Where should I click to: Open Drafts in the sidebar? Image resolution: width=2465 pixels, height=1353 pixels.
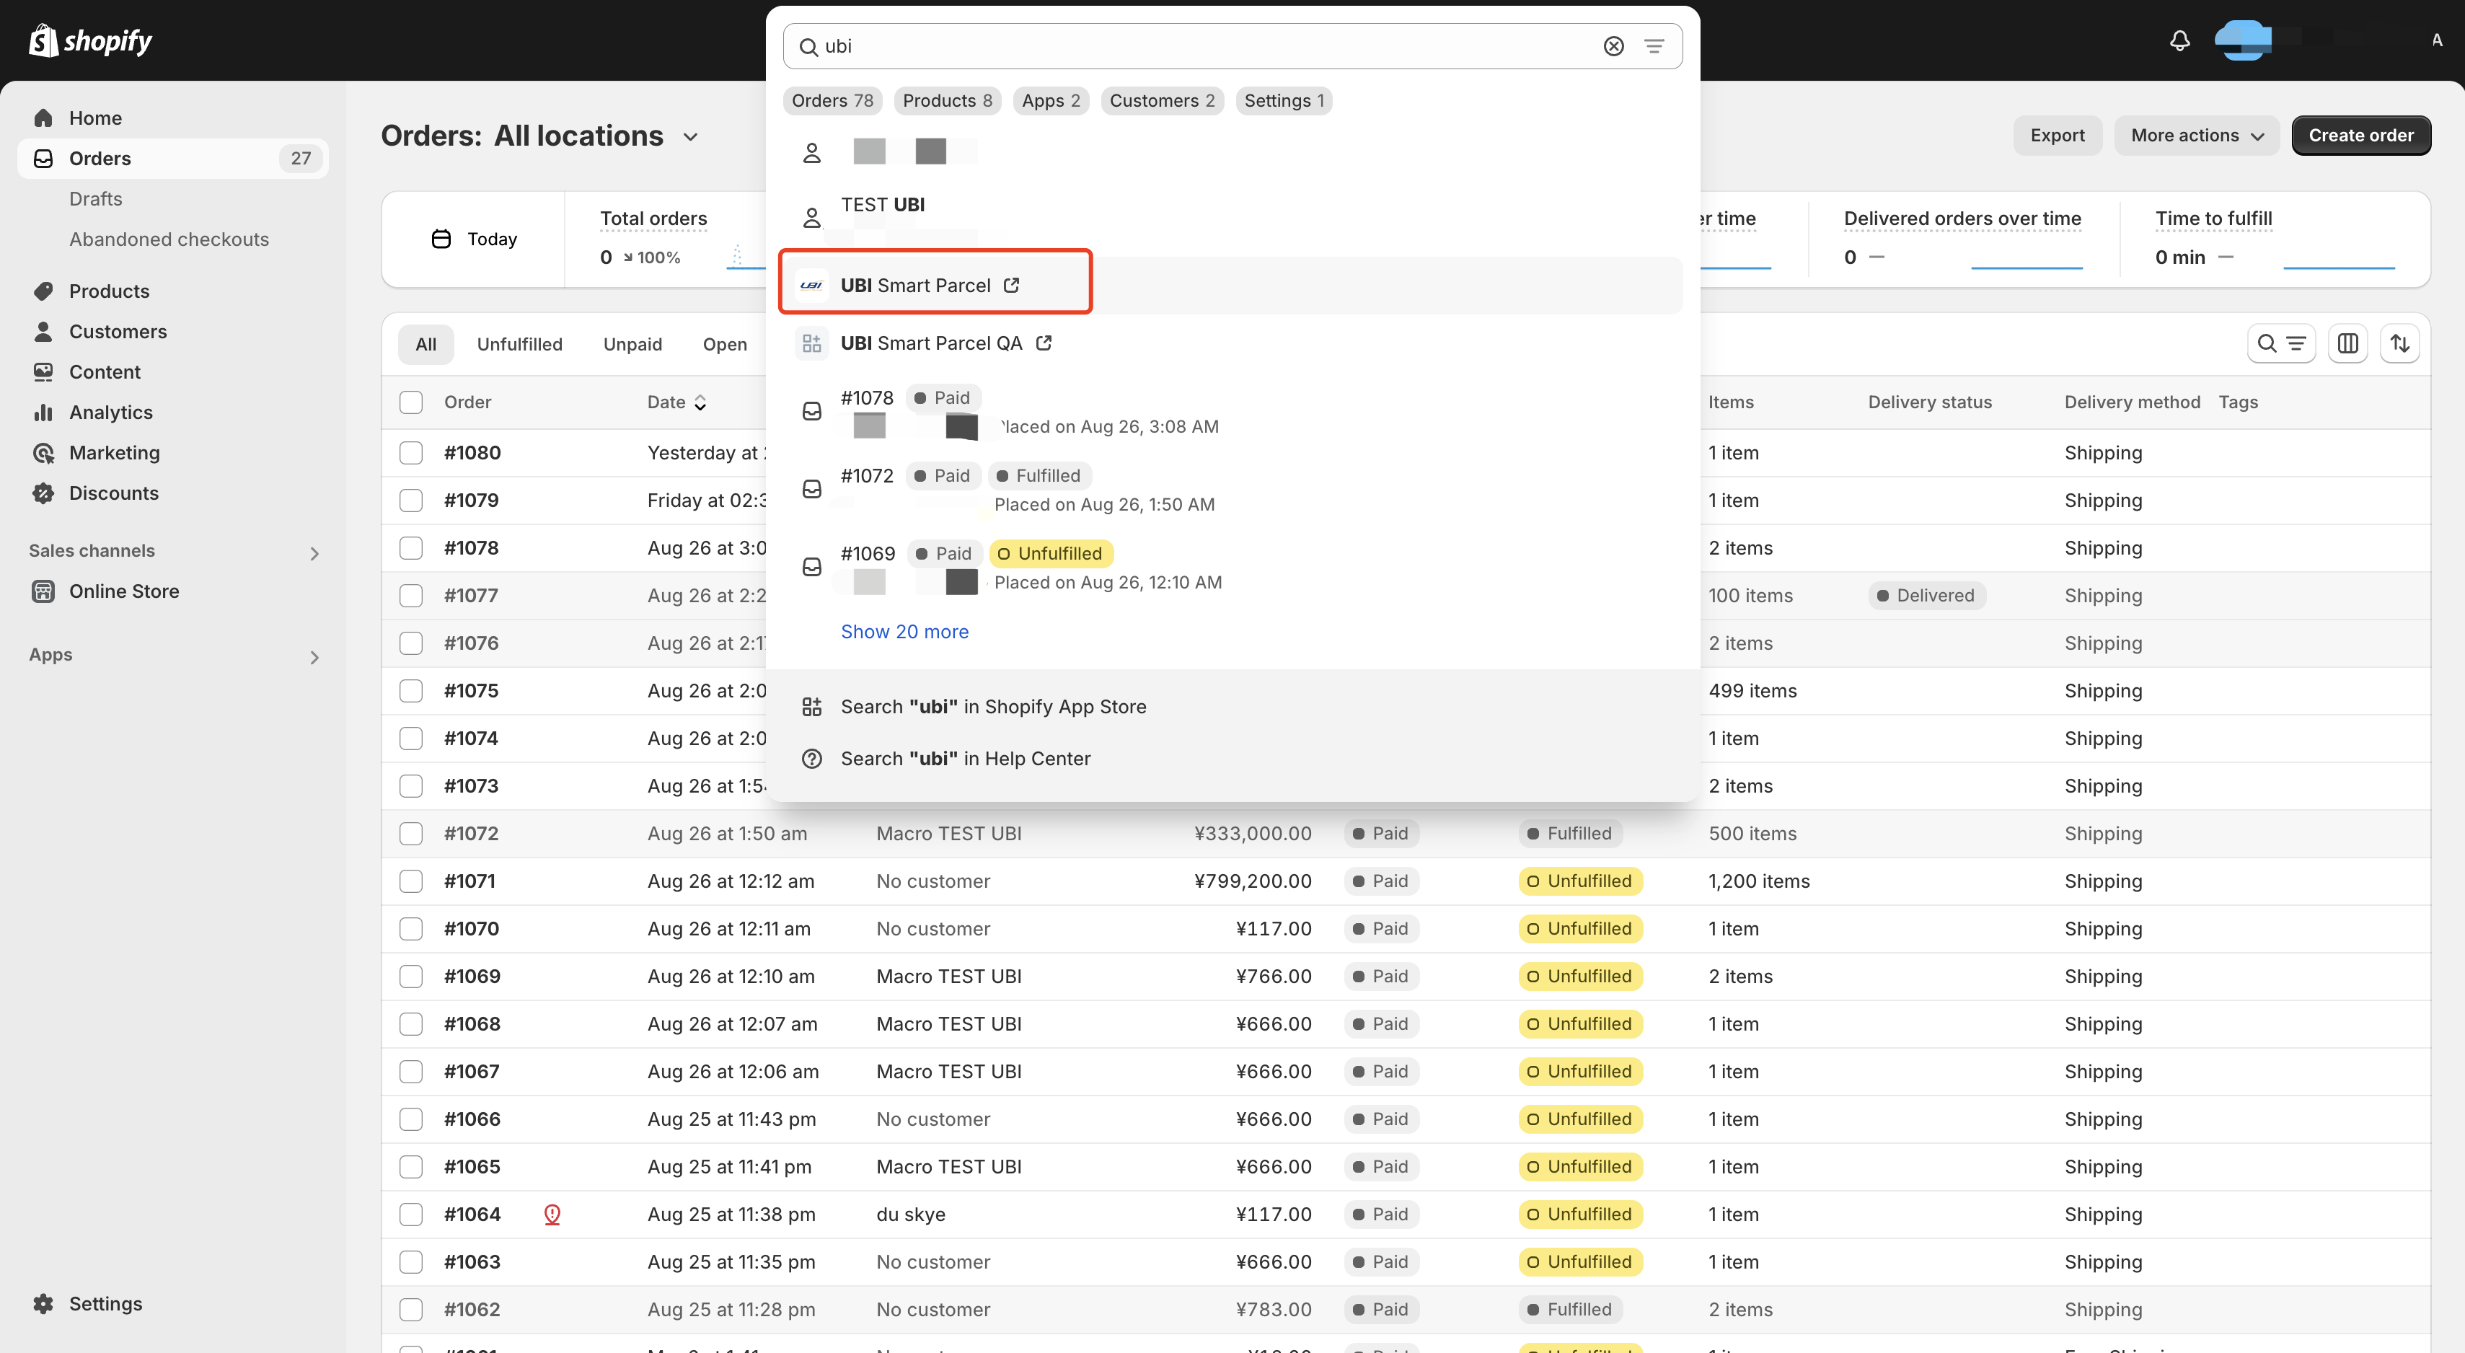pos(96,199)
